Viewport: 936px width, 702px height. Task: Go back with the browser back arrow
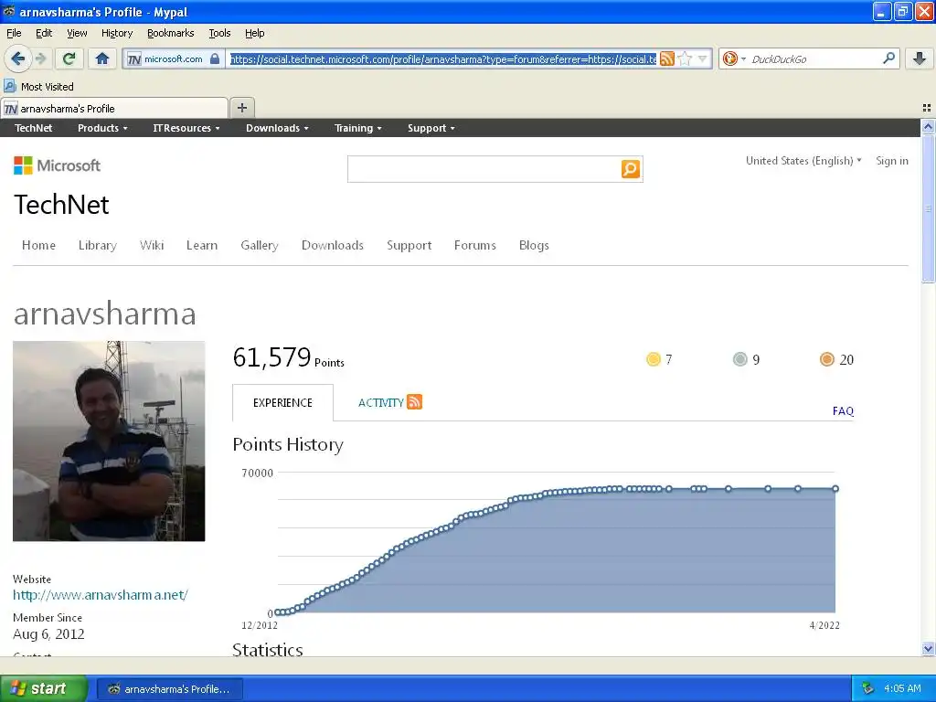(18, 58)
